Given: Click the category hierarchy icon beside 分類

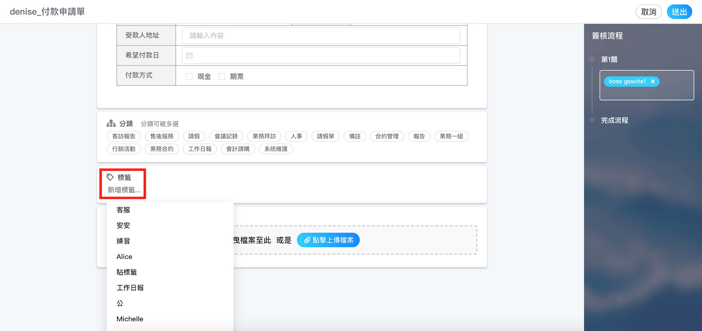Looking at the screenshot, I should pos(111,123).
